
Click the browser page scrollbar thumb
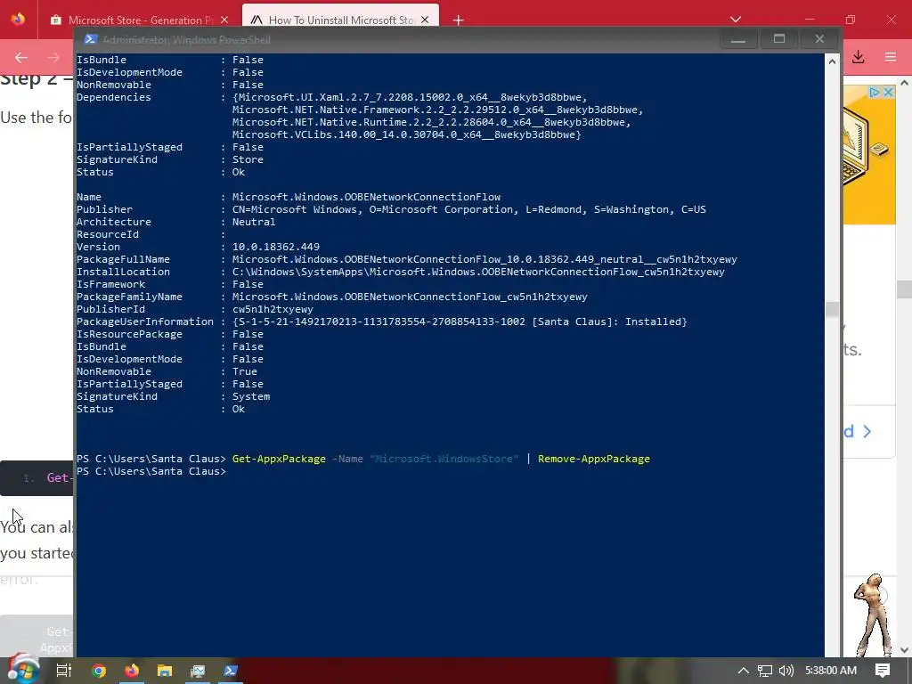tap(905, 289)
